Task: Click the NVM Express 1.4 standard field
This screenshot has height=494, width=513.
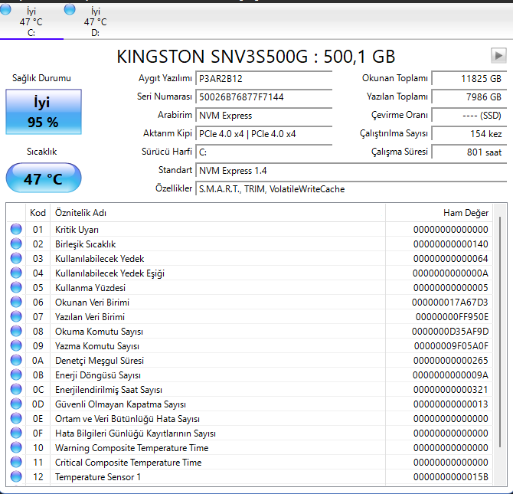Action: (x=351, y=171)
